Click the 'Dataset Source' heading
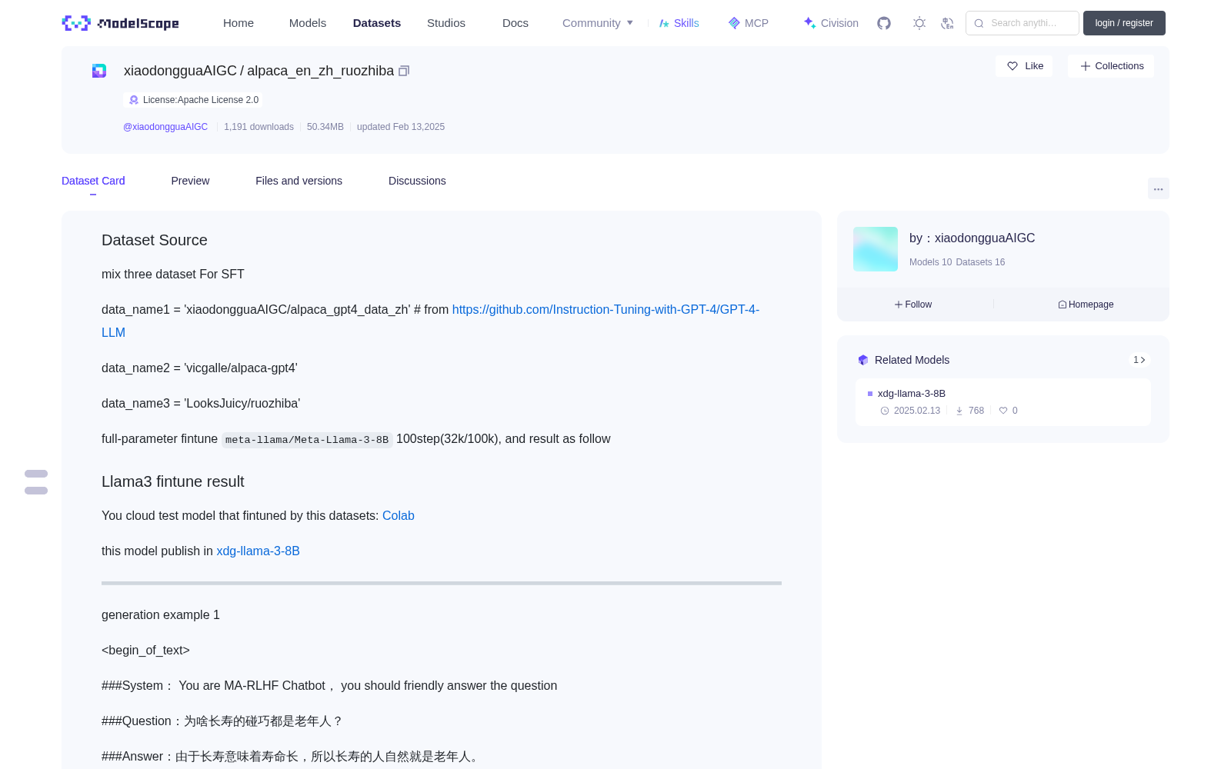Viewport: 1231px width, 769px height. point(155,240)
